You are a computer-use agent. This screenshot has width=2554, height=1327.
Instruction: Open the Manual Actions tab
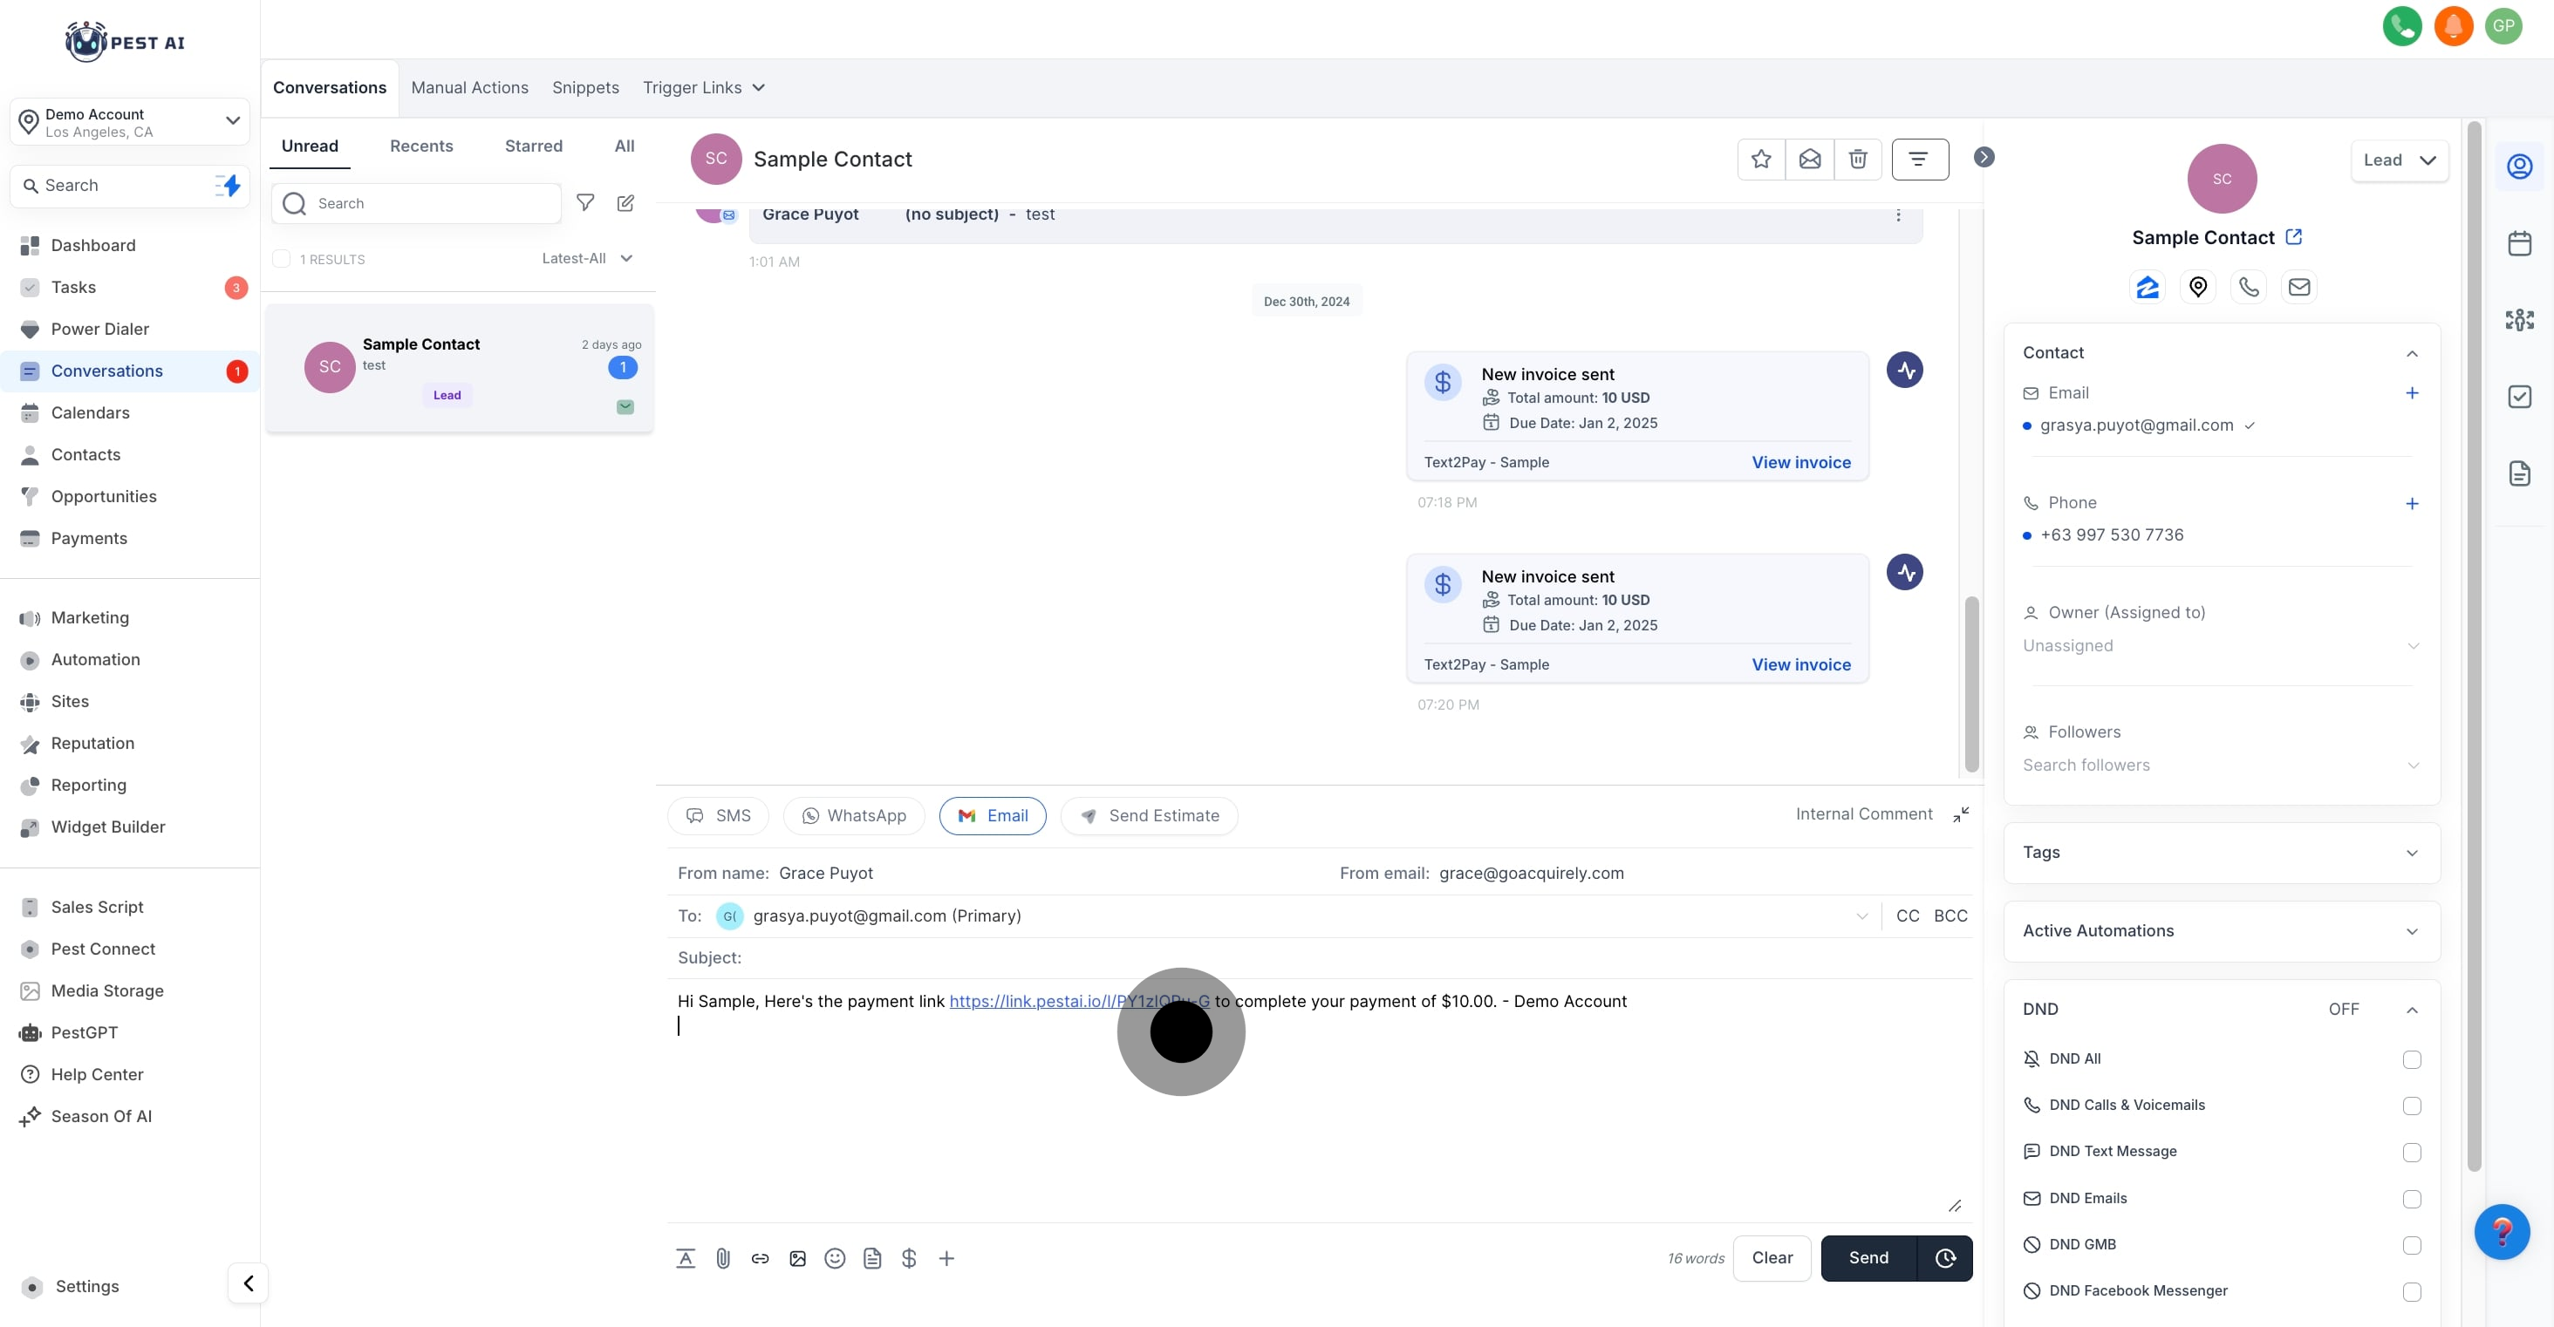point(469,87)
